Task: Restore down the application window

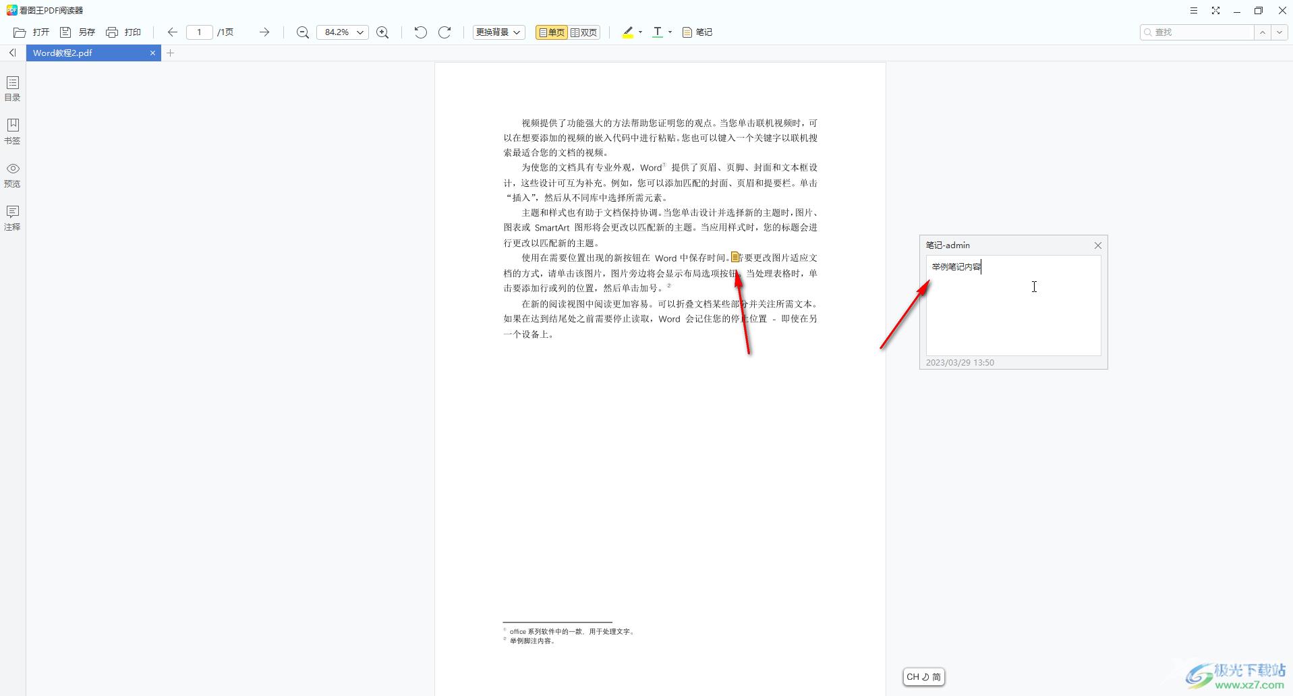Action: point(1259,11)
